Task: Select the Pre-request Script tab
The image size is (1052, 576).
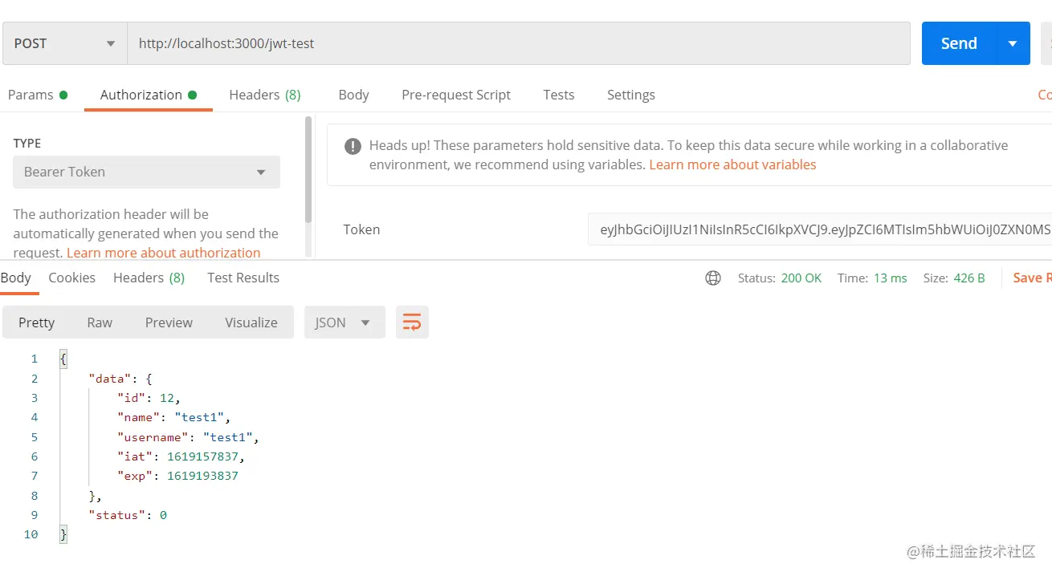Action: (x=455, y=95)
